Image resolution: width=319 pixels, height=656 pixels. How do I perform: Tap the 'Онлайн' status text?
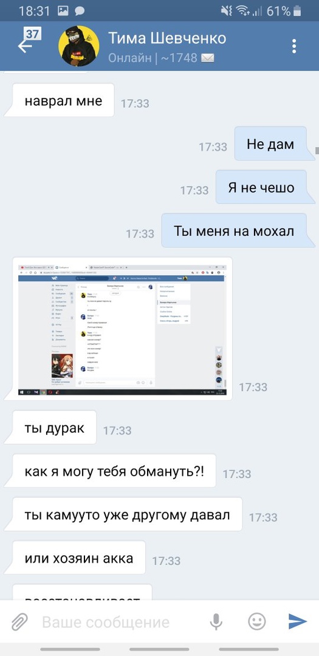coord(130,58)
